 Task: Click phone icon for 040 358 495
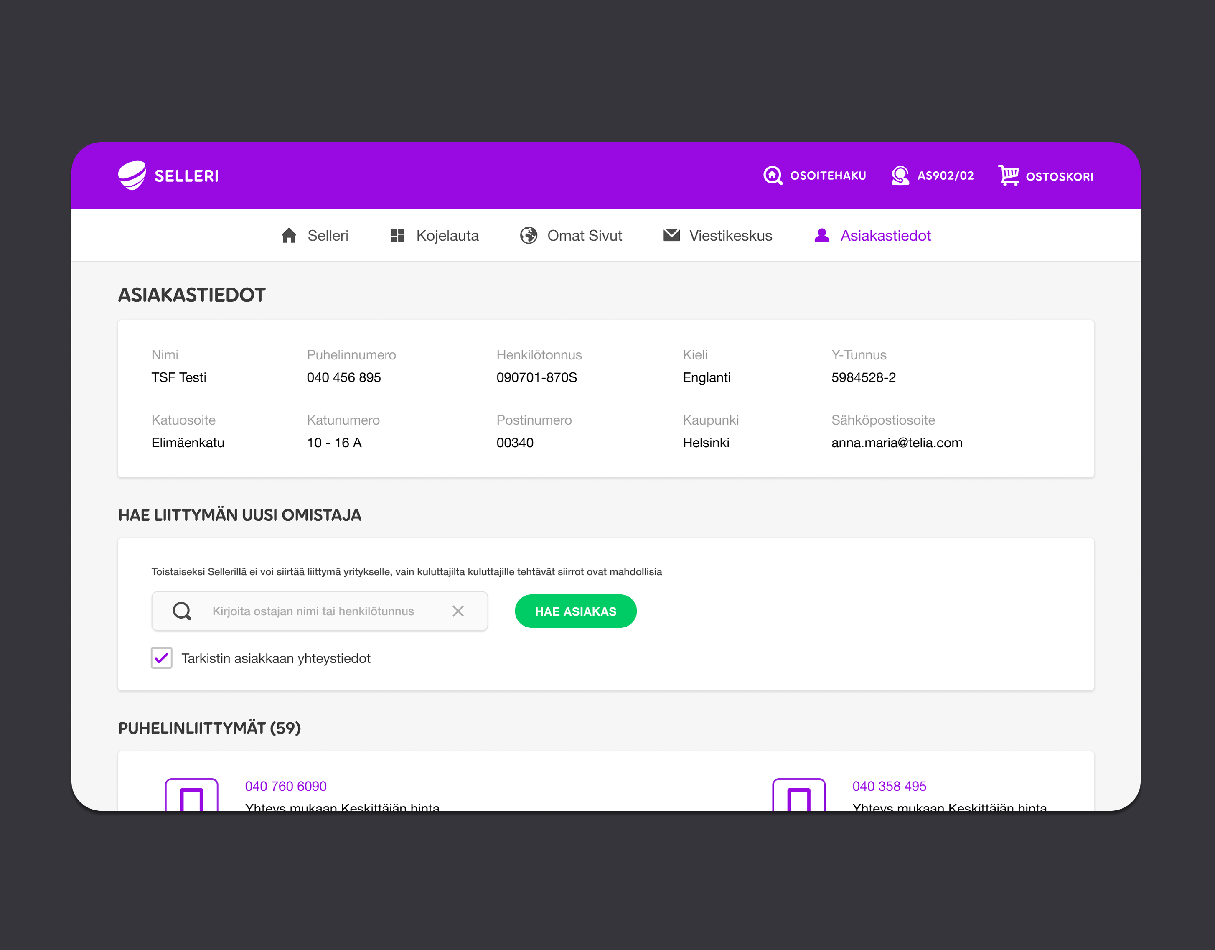point(799,795)
